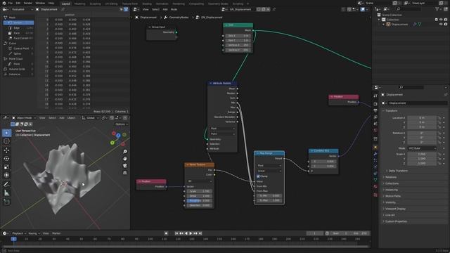450x253 pixels.
Task: Open the node editor Node menu
Action: [x=174, y=9]
